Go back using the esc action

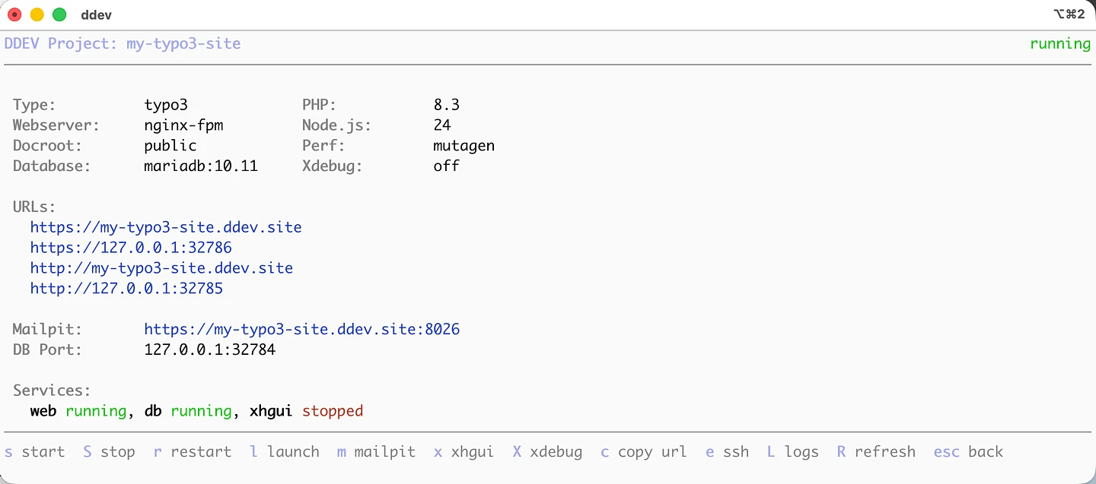point(967,451)
